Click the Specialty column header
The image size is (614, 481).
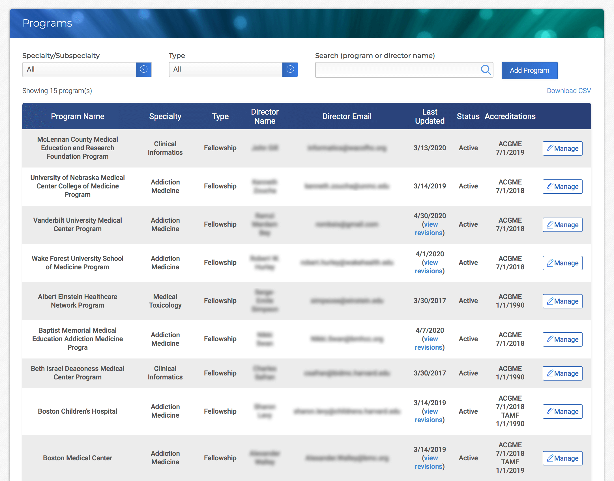click(165, 116)
